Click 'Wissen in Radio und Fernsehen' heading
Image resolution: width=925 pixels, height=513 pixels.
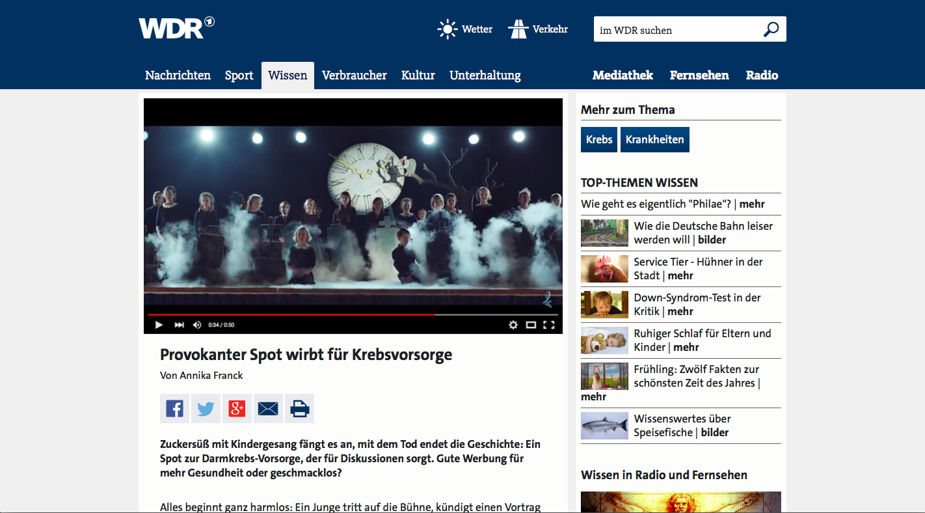(x=664, y=475)
